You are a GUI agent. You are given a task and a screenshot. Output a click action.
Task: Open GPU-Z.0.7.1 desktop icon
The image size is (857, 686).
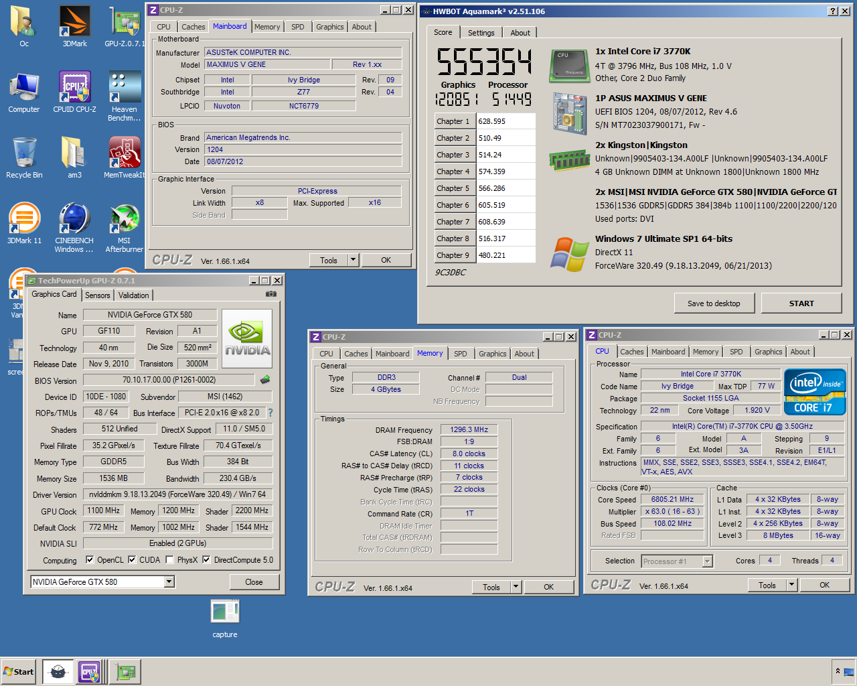point(125,25)
